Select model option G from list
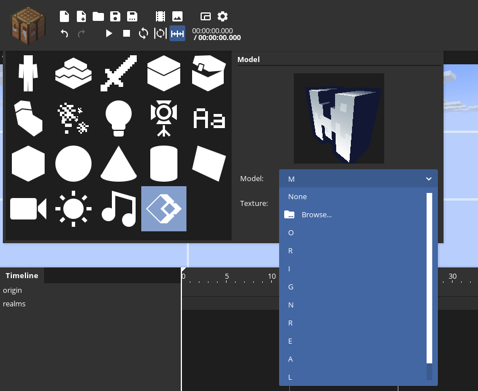The height and width of the screenshot is (391, 478). [291, 287]
